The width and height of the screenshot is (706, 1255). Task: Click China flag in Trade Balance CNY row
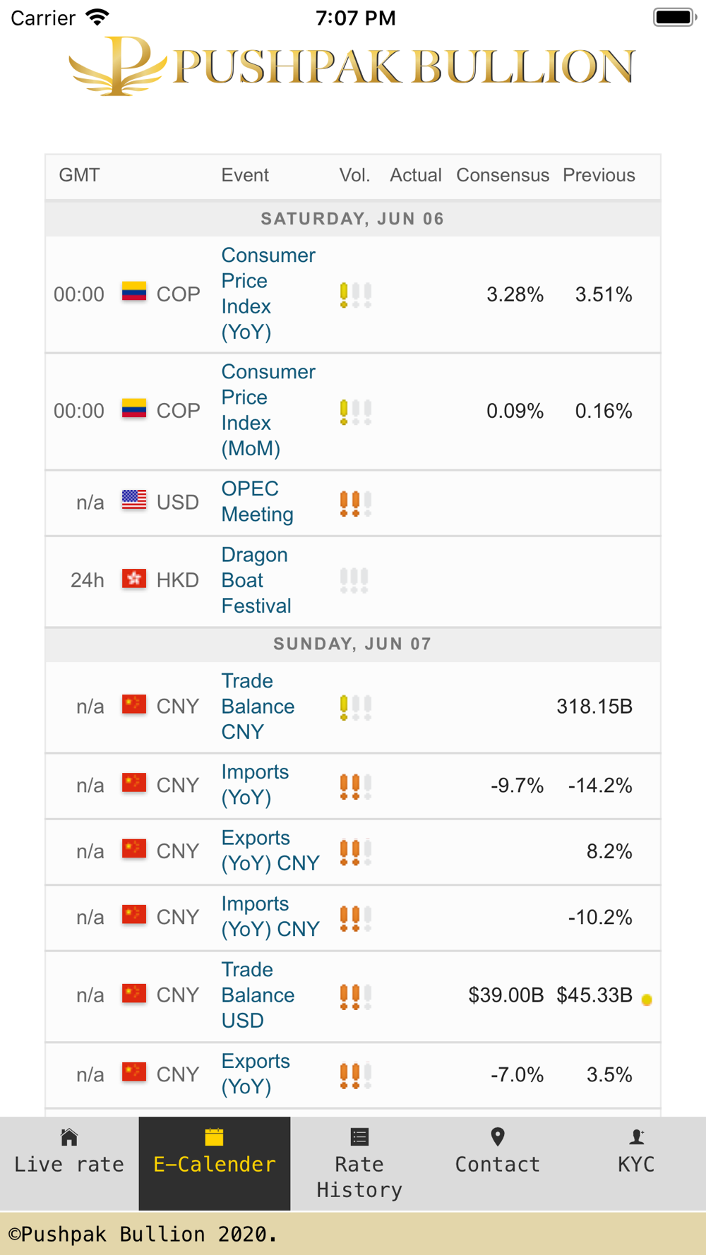tap(134, 704)
